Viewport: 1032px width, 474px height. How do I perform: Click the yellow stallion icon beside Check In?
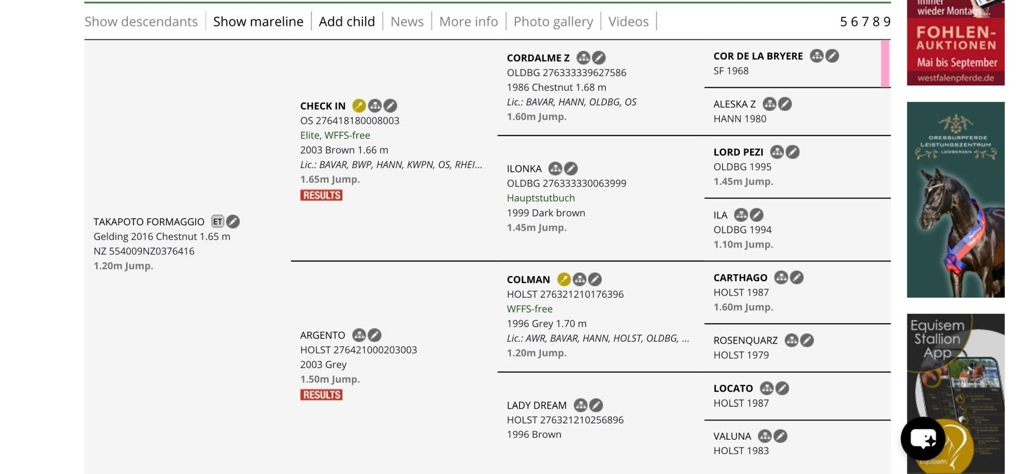(359, 106)
